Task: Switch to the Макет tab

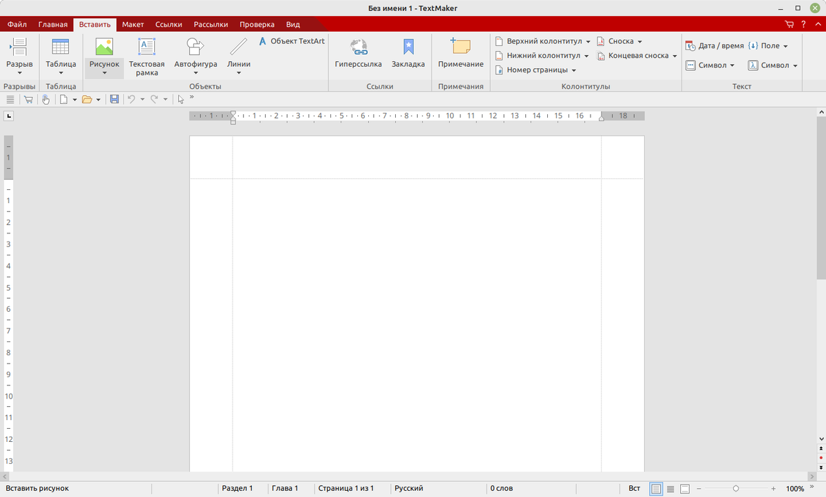Action: [x=133, y=25]
